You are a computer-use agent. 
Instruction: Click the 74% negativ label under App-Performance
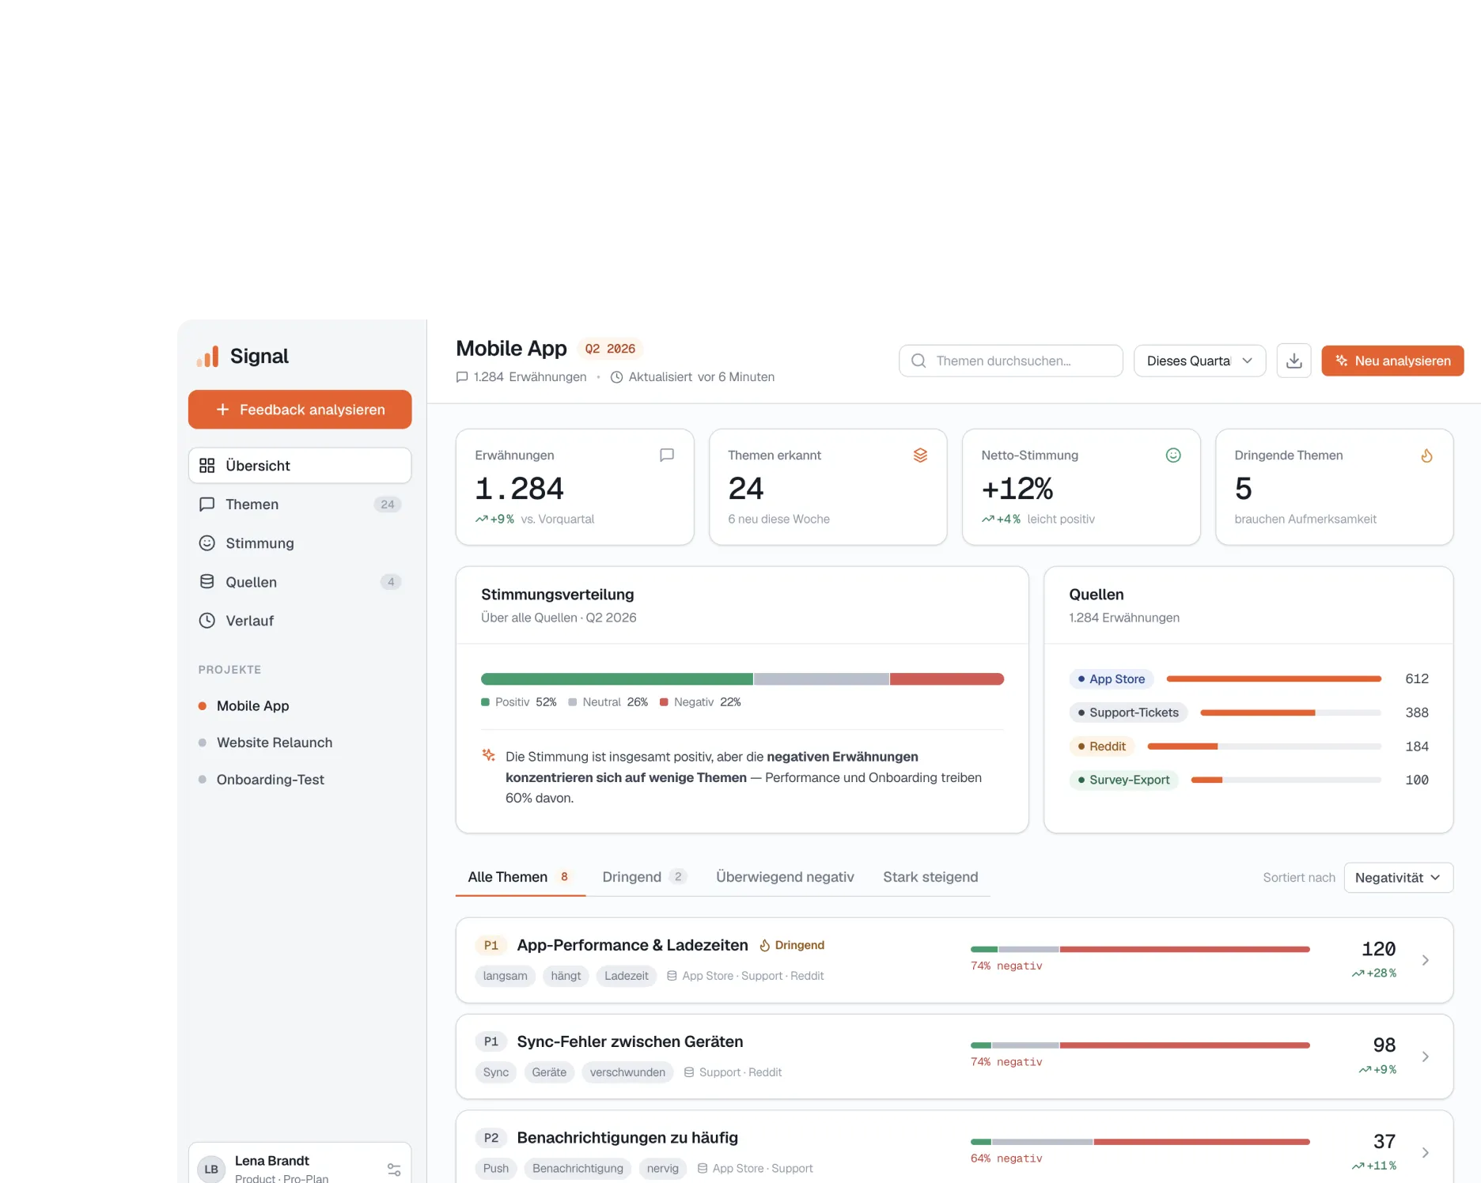(x=1006, y=966)
